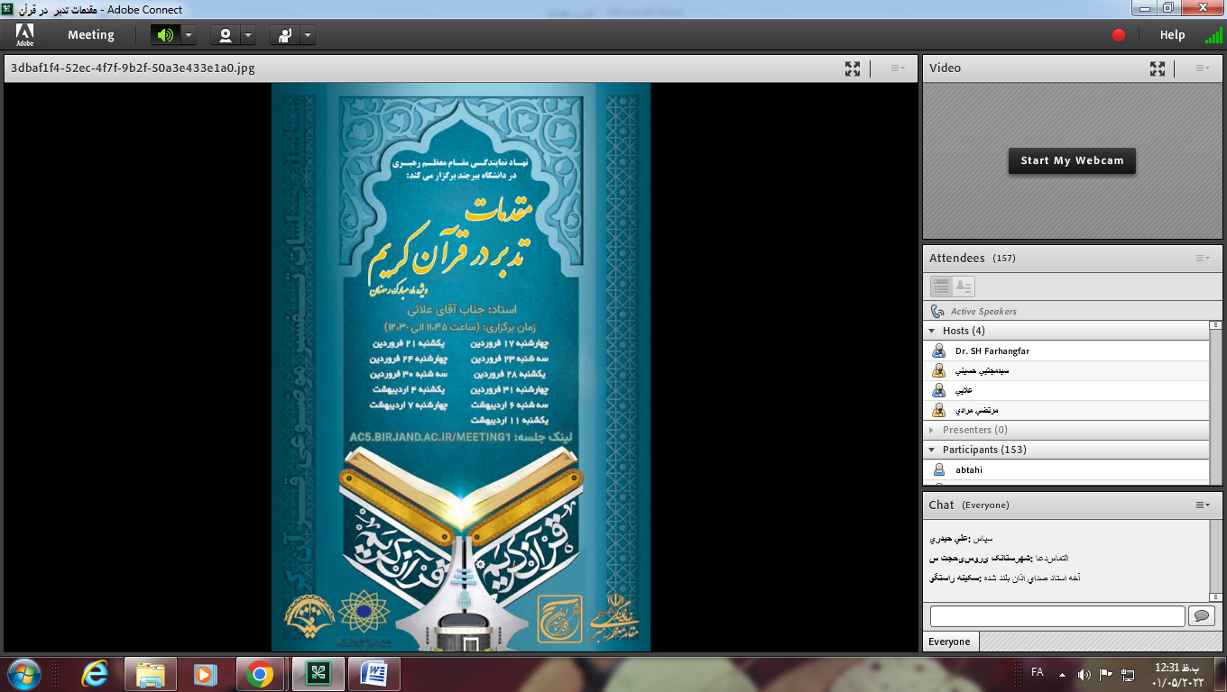Open the Attendees pod options menu
This screenshot has height=692, width=1227.
pyautogui.click(x=1203, y=259)
